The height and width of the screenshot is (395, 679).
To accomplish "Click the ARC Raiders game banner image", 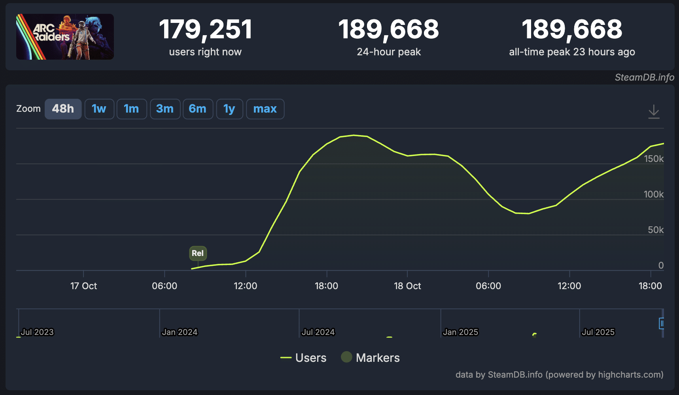I will coord(64,36).
